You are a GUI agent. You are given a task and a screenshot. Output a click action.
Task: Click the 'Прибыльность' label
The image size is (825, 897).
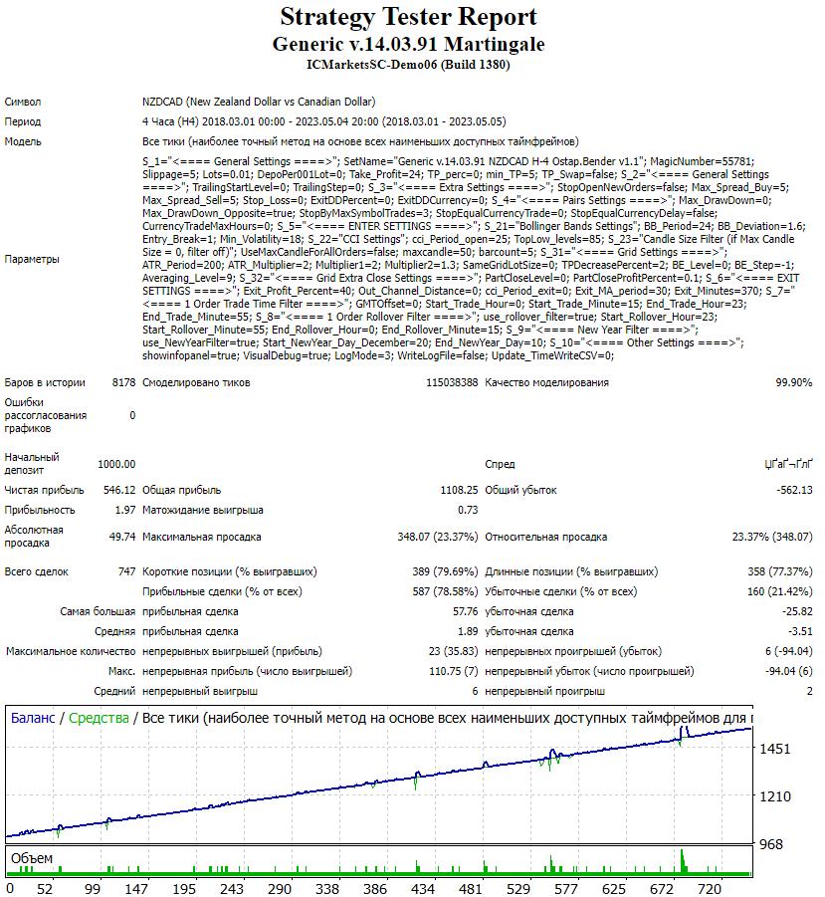[x=40, y=511]
